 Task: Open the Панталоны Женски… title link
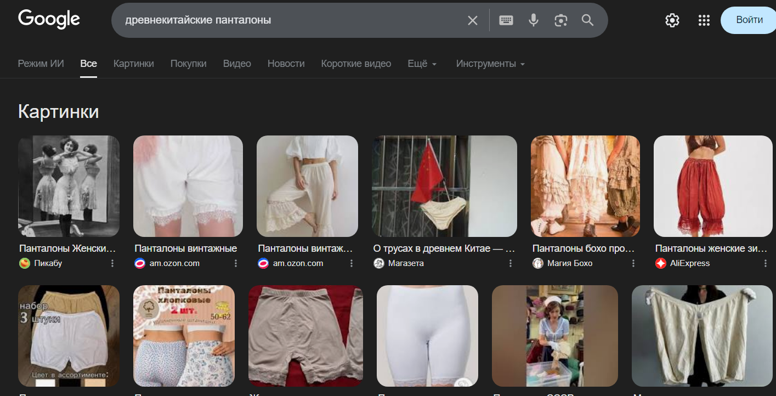coord(68,249)
